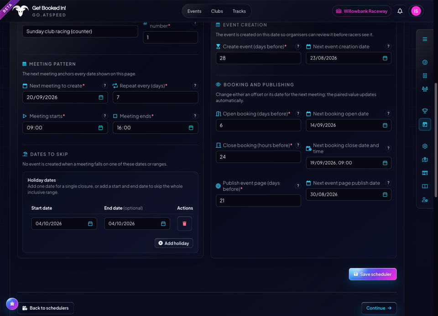The width and height of the screenshot is (438, 316).
Task: Click the Close booking (hours before) field
Action: [x=258, y=157]
